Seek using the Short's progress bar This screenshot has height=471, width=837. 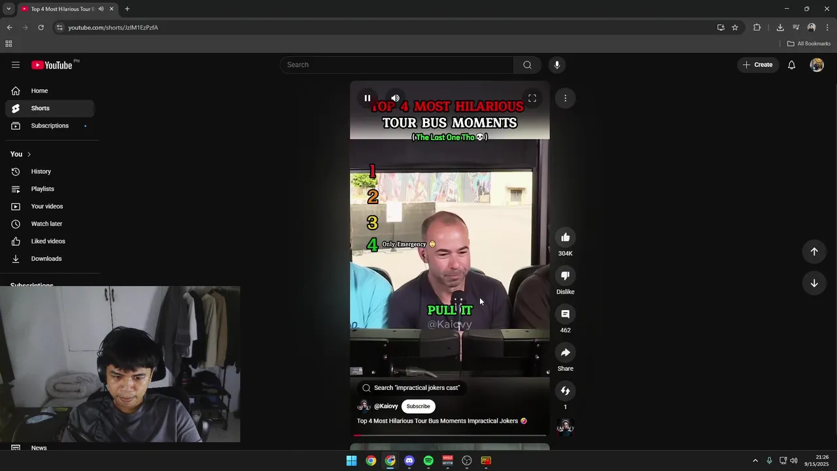coord(450,435)
